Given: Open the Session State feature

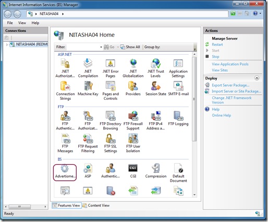Looking at the screenshot, I should click(156, 88).
